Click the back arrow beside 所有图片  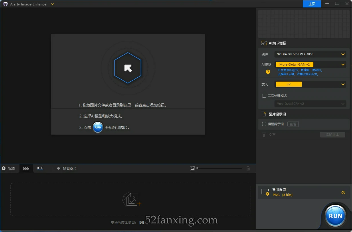tap(58, 168)
